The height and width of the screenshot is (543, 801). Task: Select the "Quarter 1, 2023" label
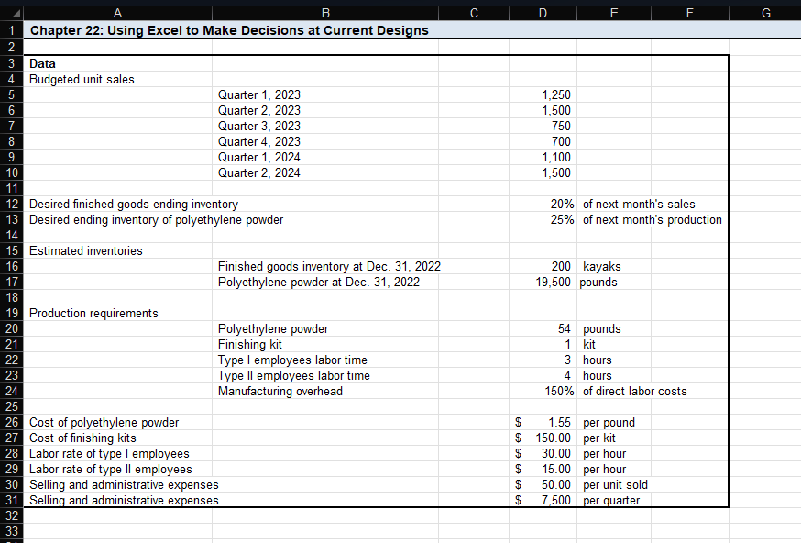tap(259, 95)
